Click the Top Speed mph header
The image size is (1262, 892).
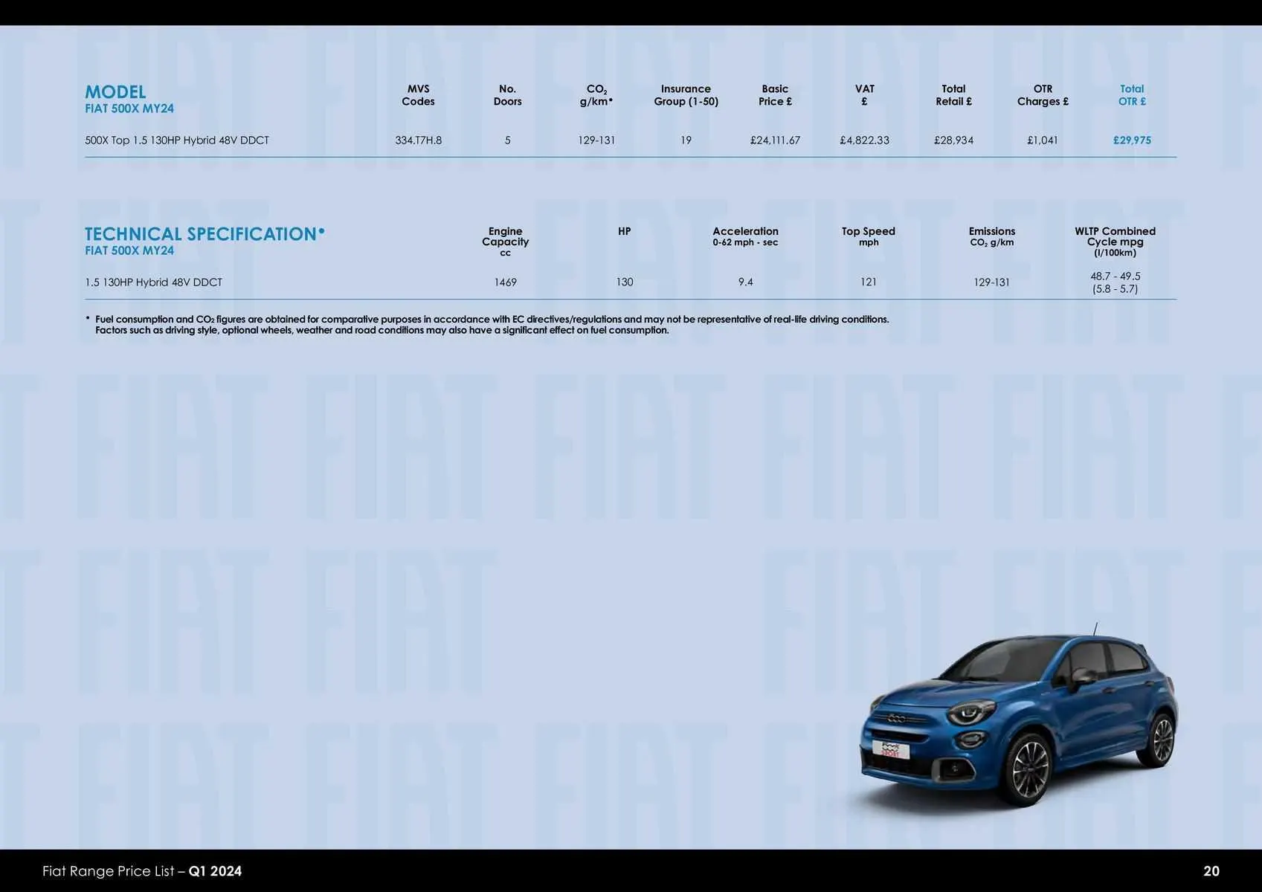coord(868,236)
